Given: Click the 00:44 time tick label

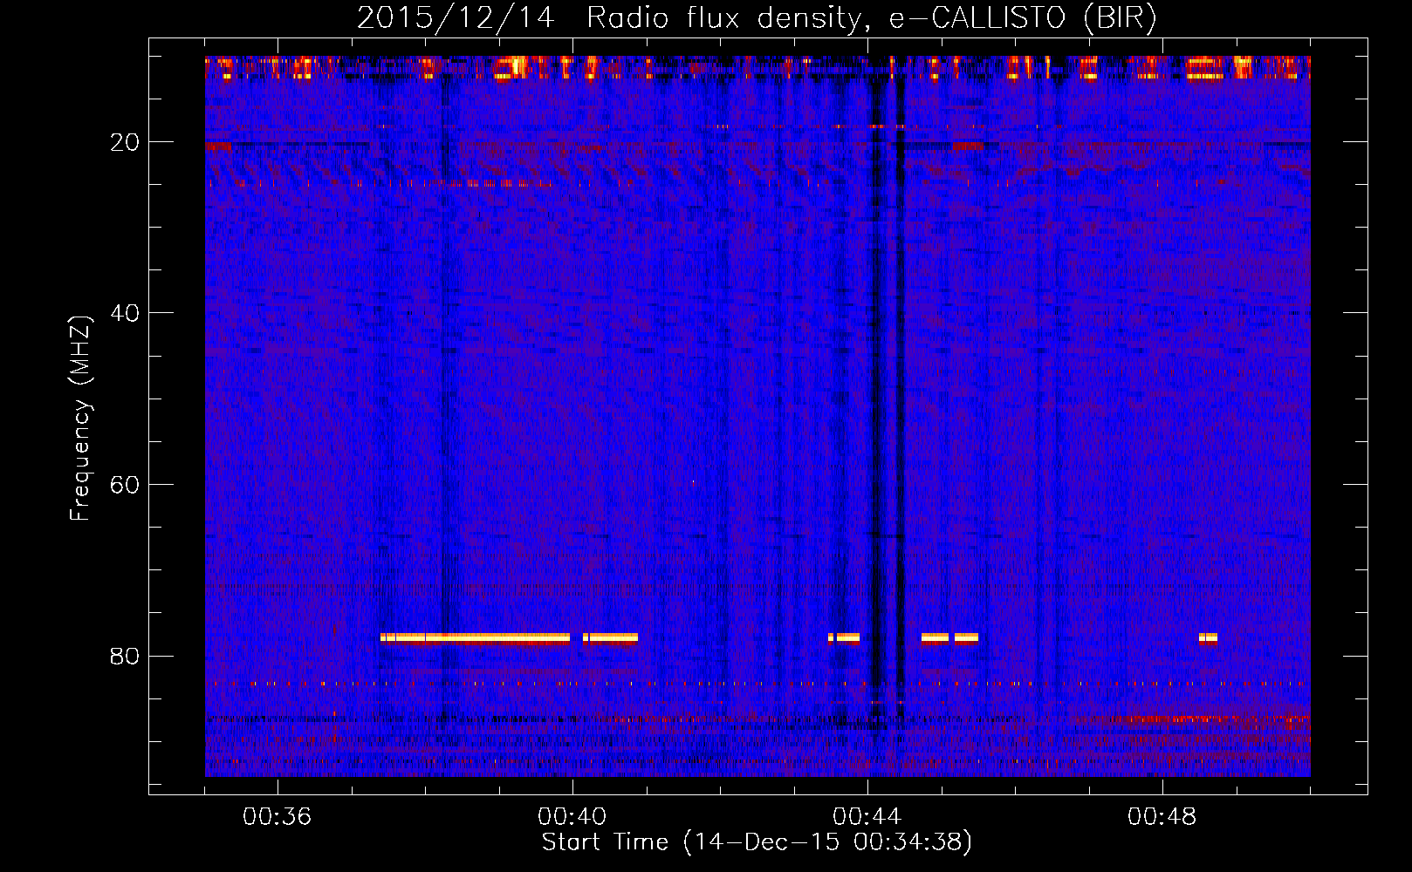Looking at the screenshot, I should 867,817.
